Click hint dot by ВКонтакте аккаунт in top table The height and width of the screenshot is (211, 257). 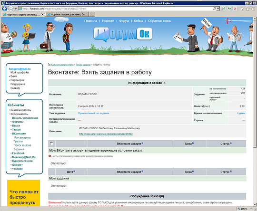tap(142, 143)
